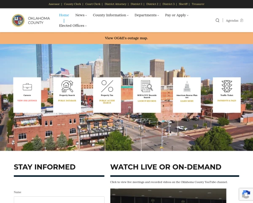Open the Agendas clipboard icon
Image resolution: width=253 pixels, height=203 pixels.
(242, 20)
